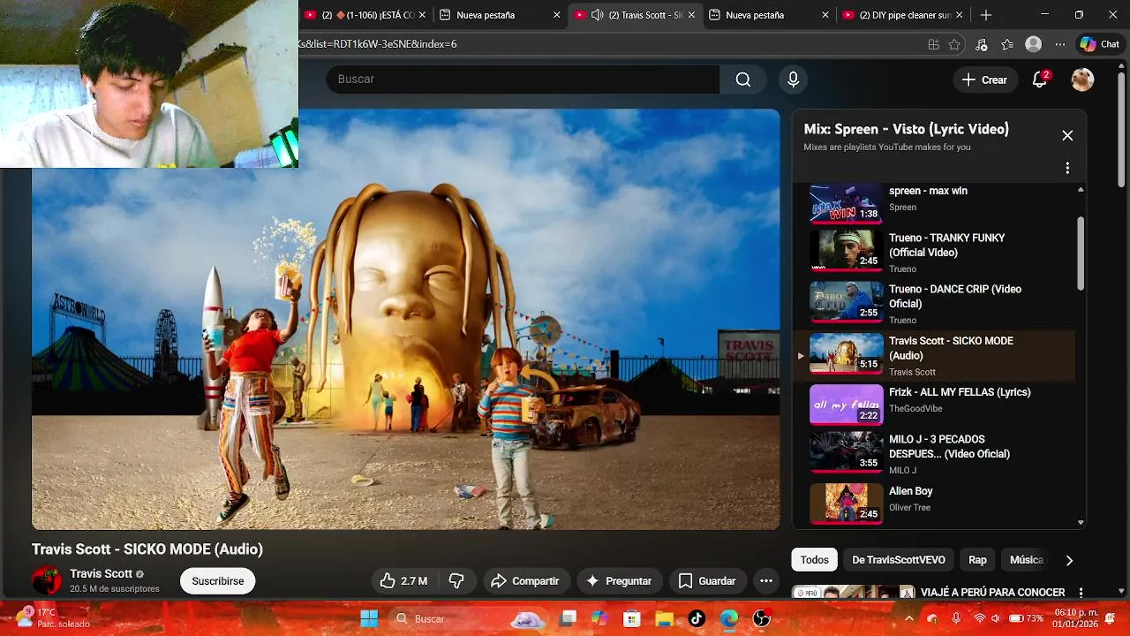Screen dimensions: 1130x636
Task: Click the SICKO MODE video player
Action: (x=406, y=319)
